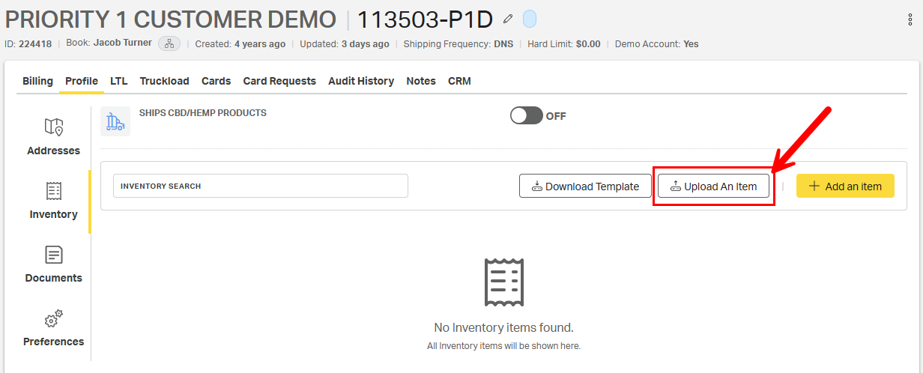Viewport: 923px width, 373px height.
Task: Open the Addresses section in sidebar
Action: [53, 136]
